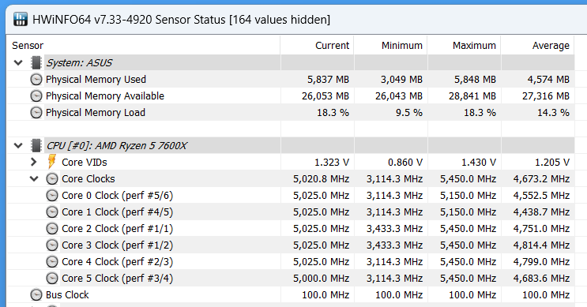Click the Core VIDs lightning bolt icon

coord(52,162)
